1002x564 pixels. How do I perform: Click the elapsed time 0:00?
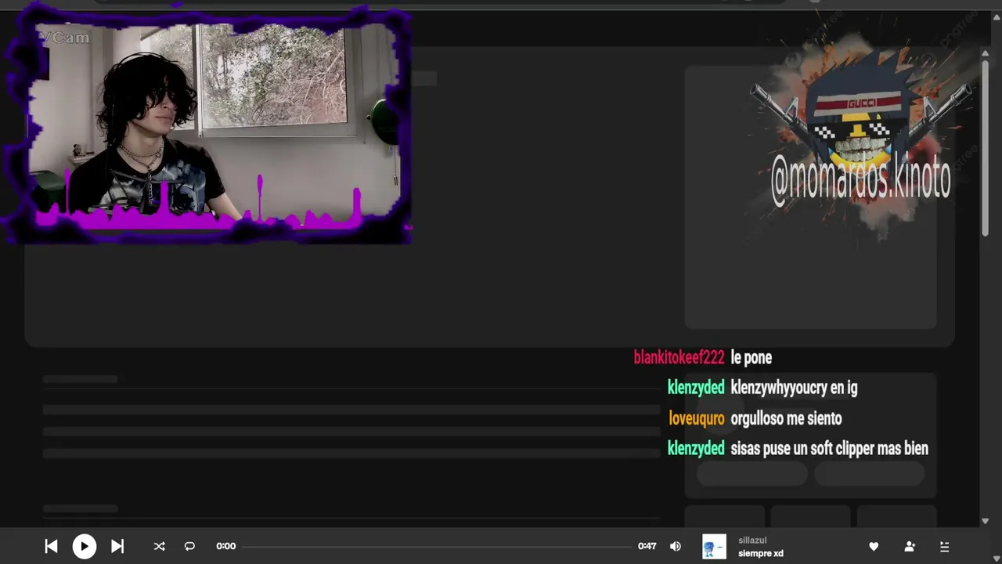coord(226,546)
